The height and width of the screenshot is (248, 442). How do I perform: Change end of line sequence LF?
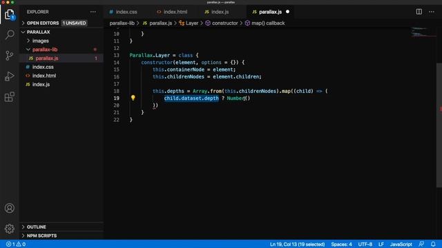[x=381, y=244]
